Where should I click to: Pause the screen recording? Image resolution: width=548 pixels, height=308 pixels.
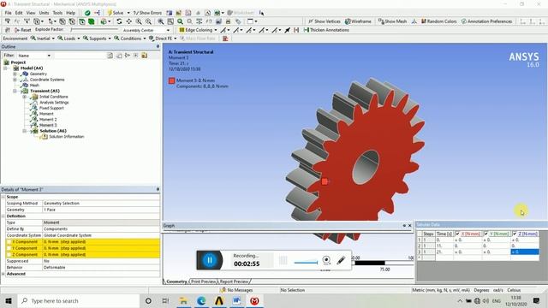[x=210, y=260]
